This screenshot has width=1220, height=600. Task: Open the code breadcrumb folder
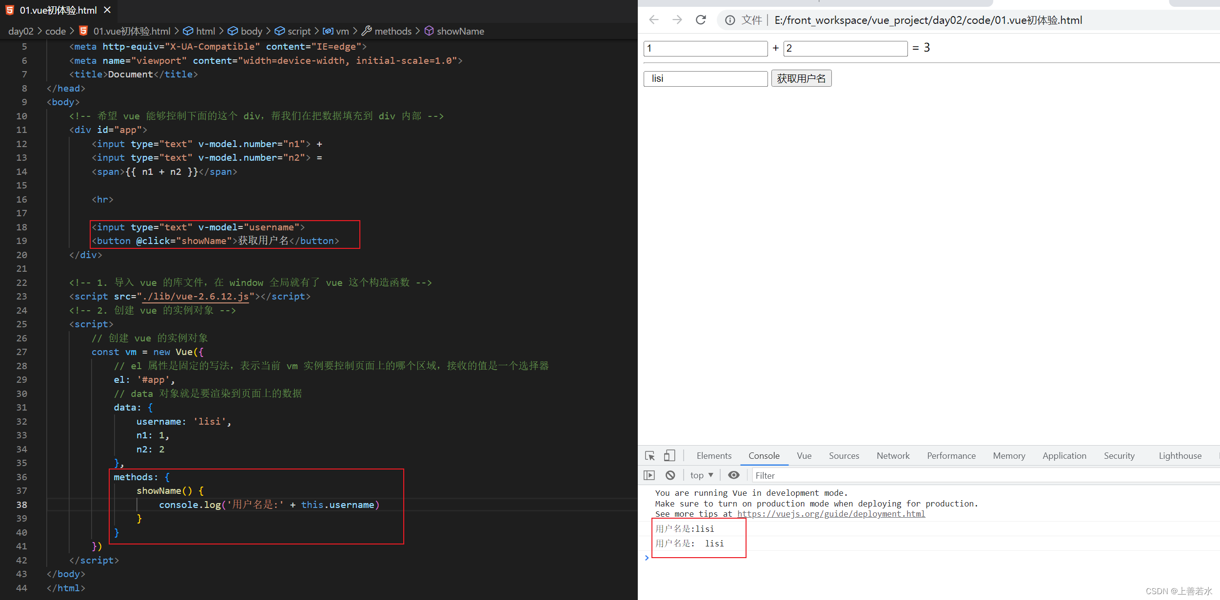[x=56, y=31]
